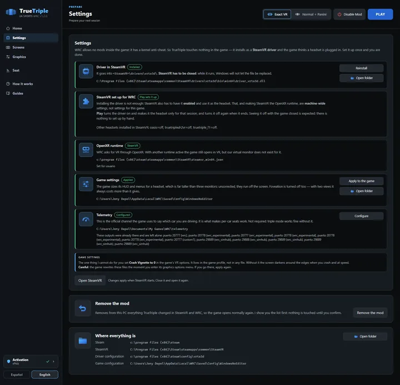Click the Game settings sliders icon

point(86,184)
